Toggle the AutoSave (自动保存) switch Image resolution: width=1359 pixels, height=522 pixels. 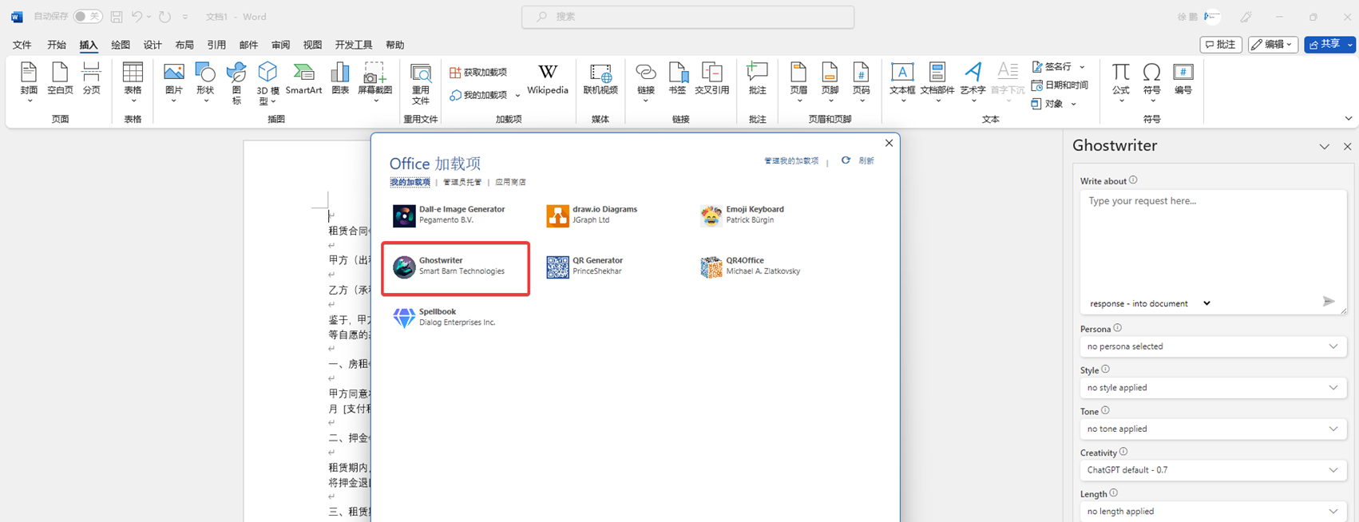point(87,16)
